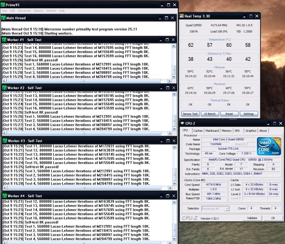Viewport: 285px width, 244px height.
Task: Click "Self-test 8K passed!" line in Worker #1
Action: (30, 60)
